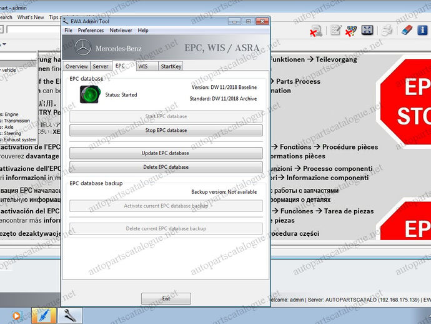
Task: Click Delete current EPC database backup
Action: pyautogui.click(x=166, y=228)
